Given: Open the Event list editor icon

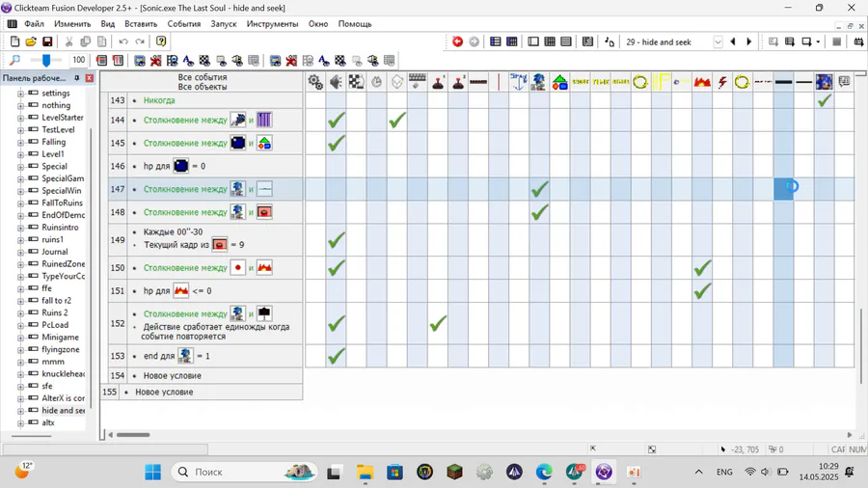Looking at the screenshot, I should click(x=566, y=41).
